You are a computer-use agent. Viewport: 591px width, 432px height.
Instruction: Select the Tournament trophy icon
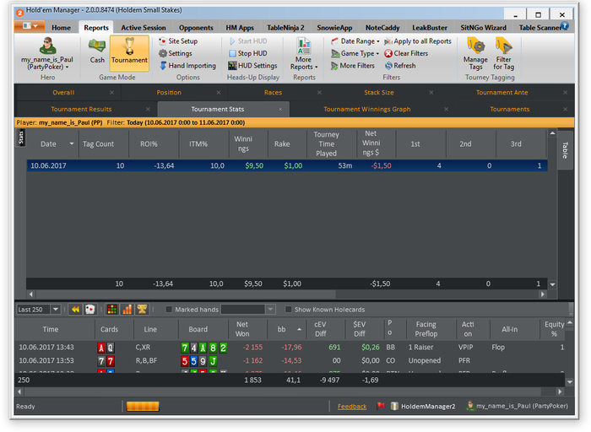[129, 53]
